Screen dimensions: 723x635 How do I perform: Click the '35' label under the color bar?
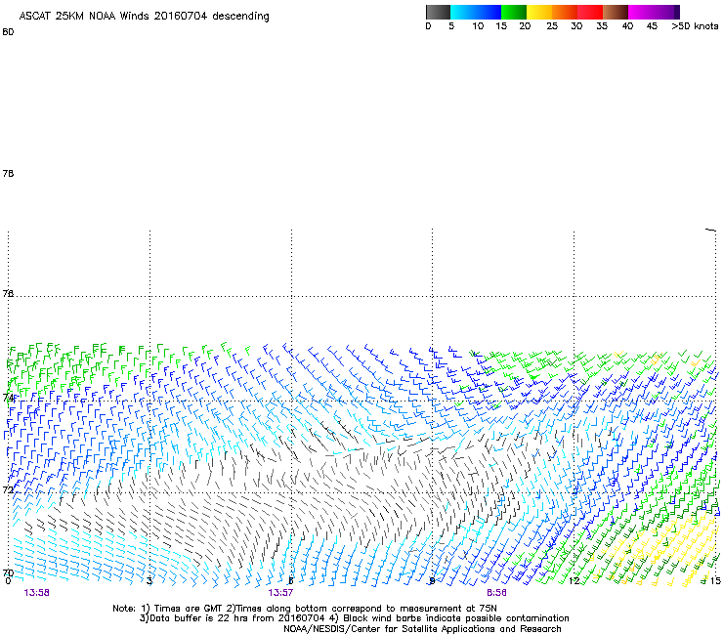(602, 26)
